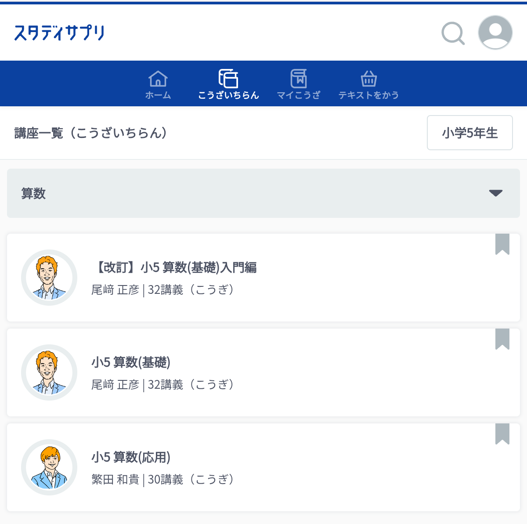The image size is (527, 524).
Task: Click the スタディサプリ logo
Action: (59, 33)
